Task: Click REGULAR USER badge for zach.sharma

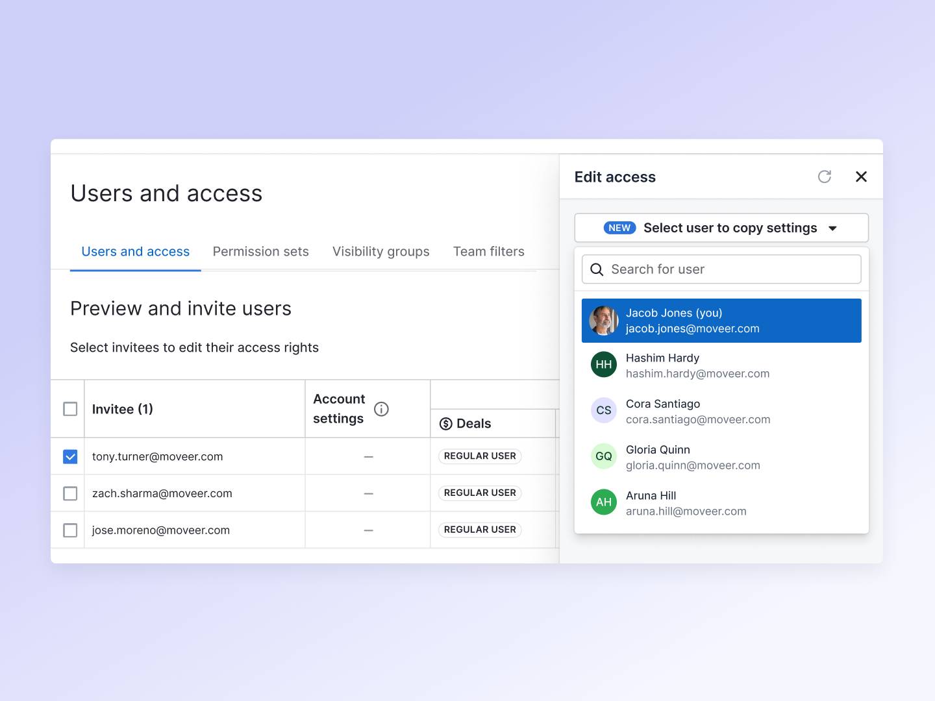Action: [480, 493]
